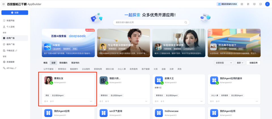Open the 专业考题深度解析助教 banner card
The height and width of the screenshot is (119, 272).
124,43
